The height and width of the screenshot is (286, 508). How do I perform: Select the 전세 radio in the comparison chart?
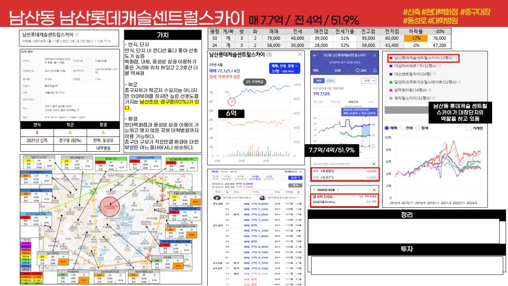(x=403, y=128)
